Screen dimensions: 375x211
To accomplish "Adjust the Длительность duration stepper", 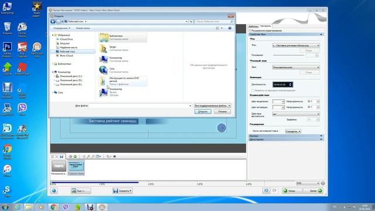I will (x=290, y=84).
